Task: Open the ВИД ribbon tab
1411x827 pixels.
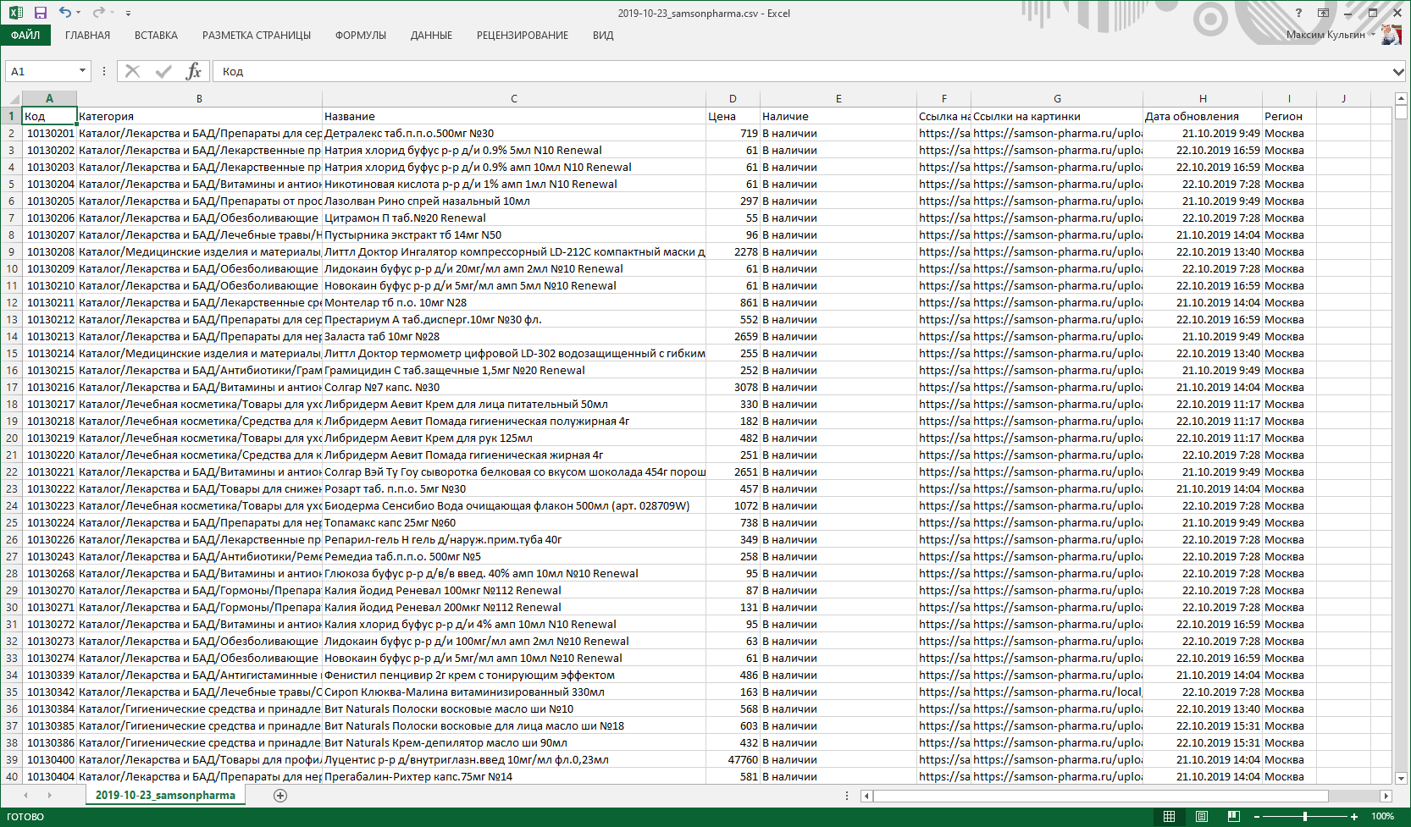Action: [603, 35]
